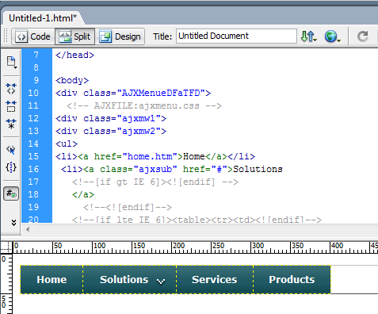The height and width of the screenshot is (314, 378).
Task: Click Balance Braces icon
Action: coord(11,167)
